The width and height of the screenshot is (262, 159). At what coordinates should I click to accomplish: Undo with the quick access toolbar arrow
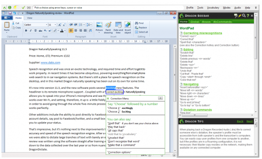pyautogui.click(x=15, y=13)
